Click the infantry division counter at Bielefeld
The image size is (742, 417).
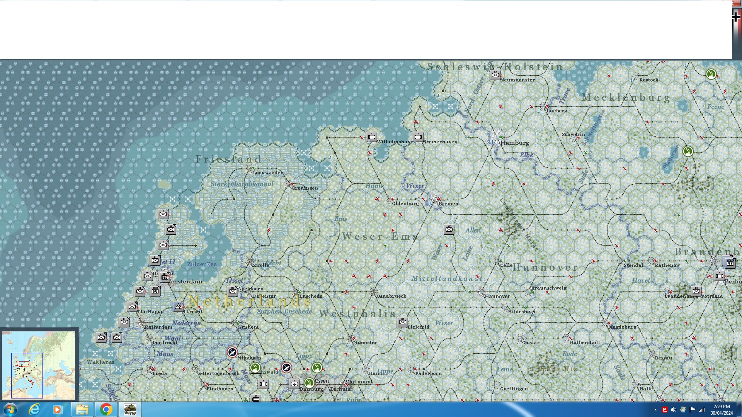[x=402, y=322]
